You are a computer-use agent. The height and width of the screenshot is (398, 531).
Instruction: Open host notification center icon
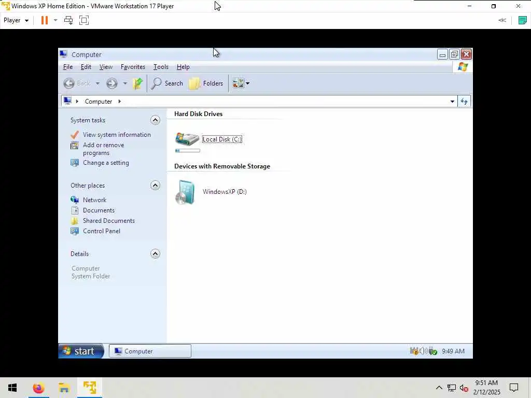(x=514, y=388)
